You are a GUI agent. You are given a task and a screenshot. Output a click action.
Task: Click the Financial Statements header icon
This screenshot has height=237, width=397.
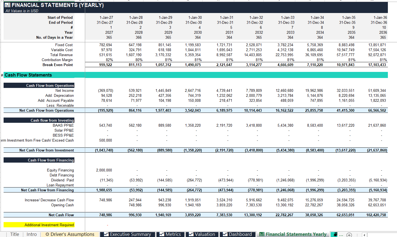pos(7,5)
